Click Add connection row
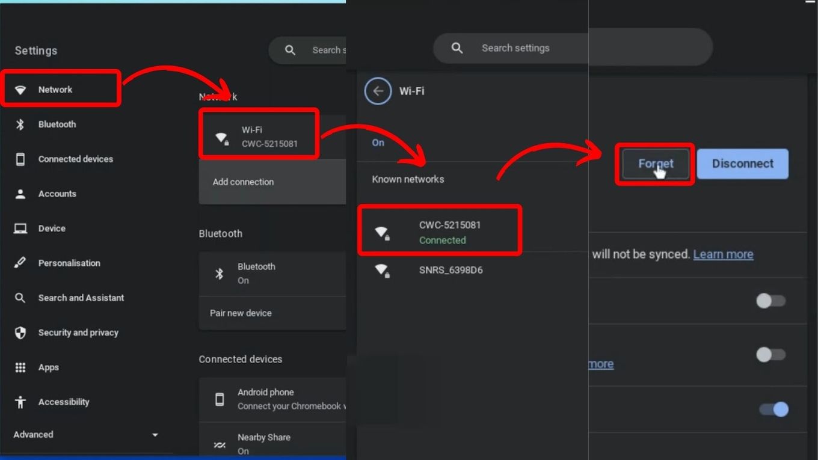 (272, 182)
